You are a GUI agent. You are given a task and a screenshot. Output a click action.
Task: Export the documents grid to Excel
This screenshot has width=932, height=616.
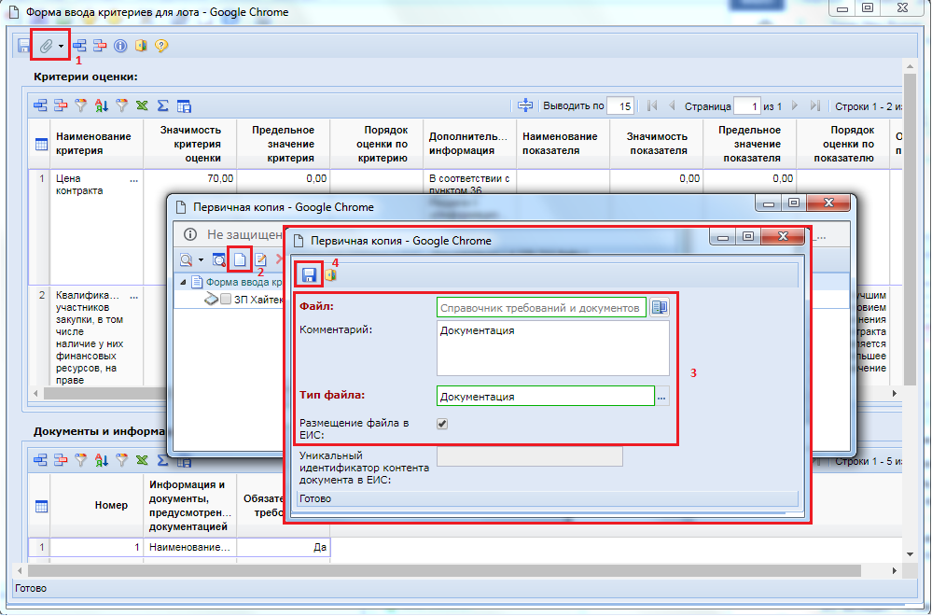[142, 459]
